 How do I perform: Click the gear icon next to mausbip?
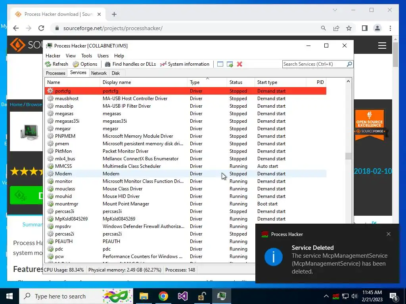point(50,106)
